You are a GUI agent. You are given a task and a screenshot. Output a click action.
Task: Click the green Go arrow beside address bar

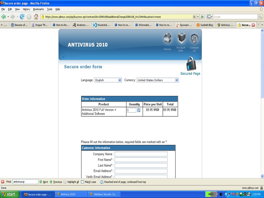(x=203, y=17)
